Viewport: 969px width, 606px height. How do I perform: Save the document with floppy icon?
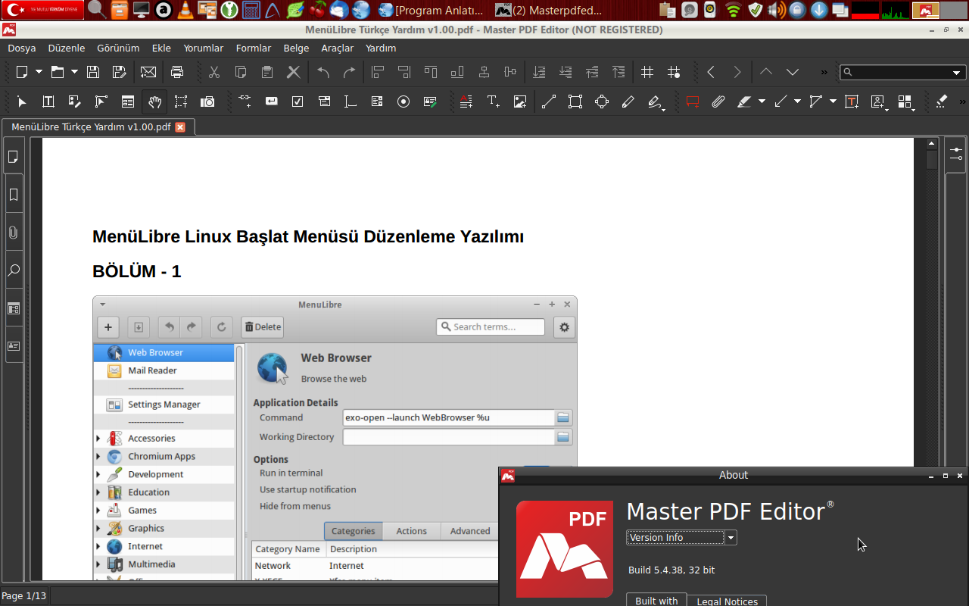[93, 72]
